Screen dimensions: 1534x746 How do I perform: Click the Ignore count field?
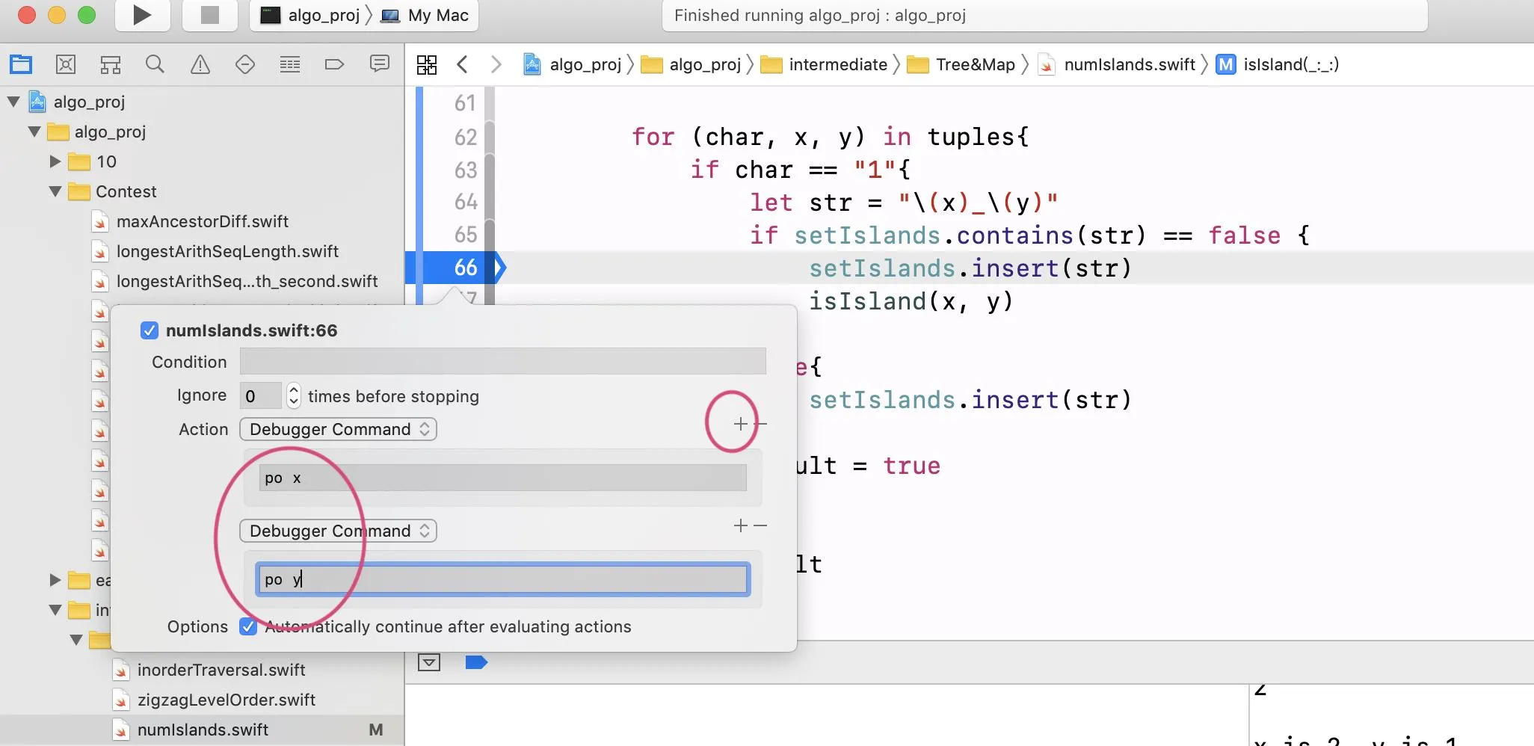pyautogui.click(x=260, y=395)
